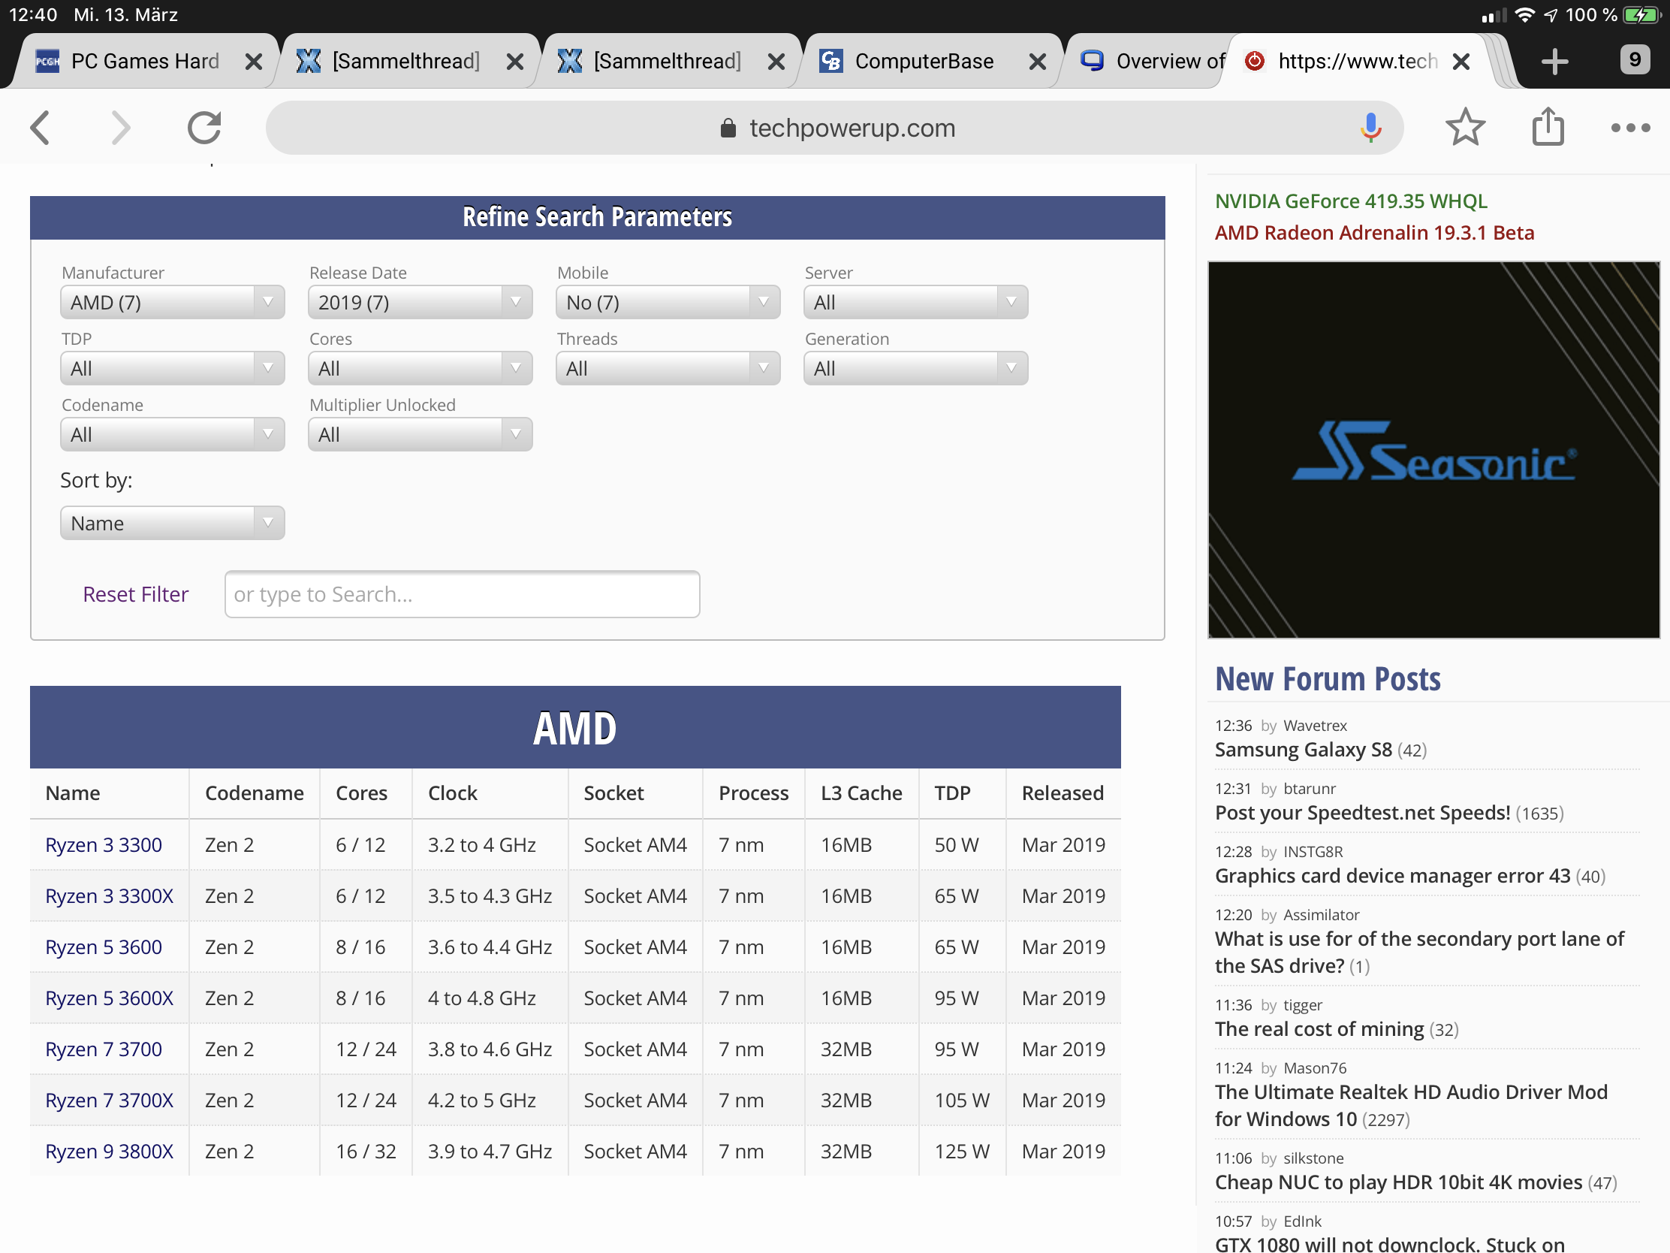Open the Ryzen 5 3600 link
The image size is (1670, 1253).
(104, 947)
